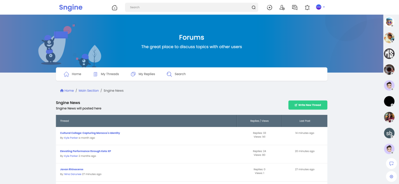Screen dimensions: 399x184
Task: Open the messages chat icon in header
Action: coord(295,8)
